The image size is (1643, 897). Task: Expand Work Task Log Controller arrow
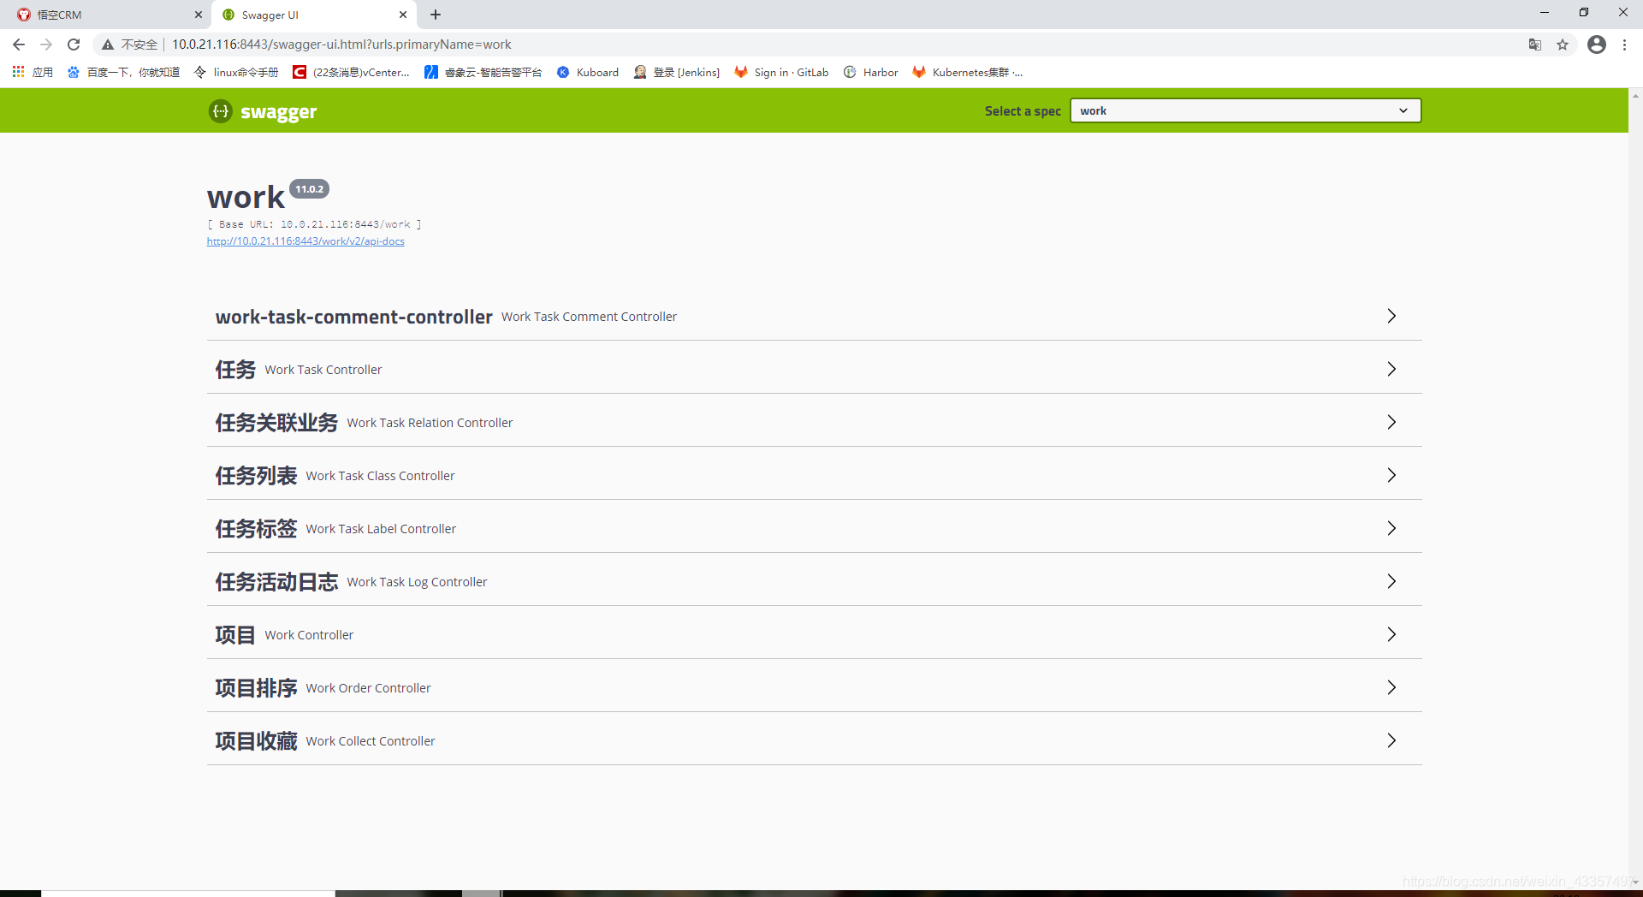click(x=1391, y=581)
